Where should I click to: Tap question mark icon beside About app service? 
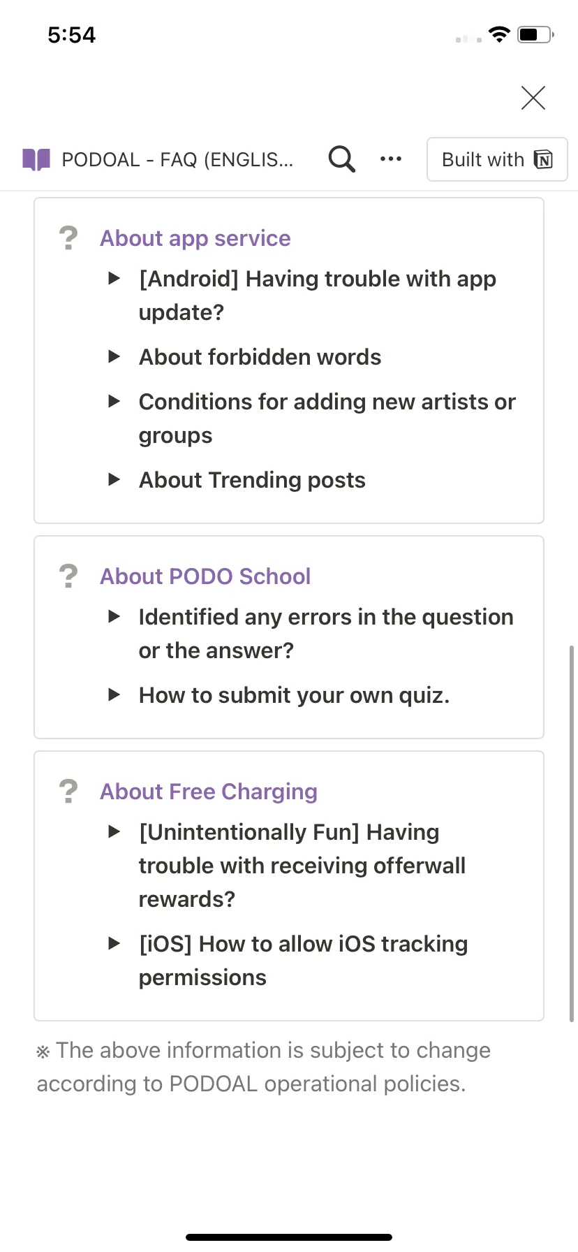pyautogui.click(x=68, y=238)
